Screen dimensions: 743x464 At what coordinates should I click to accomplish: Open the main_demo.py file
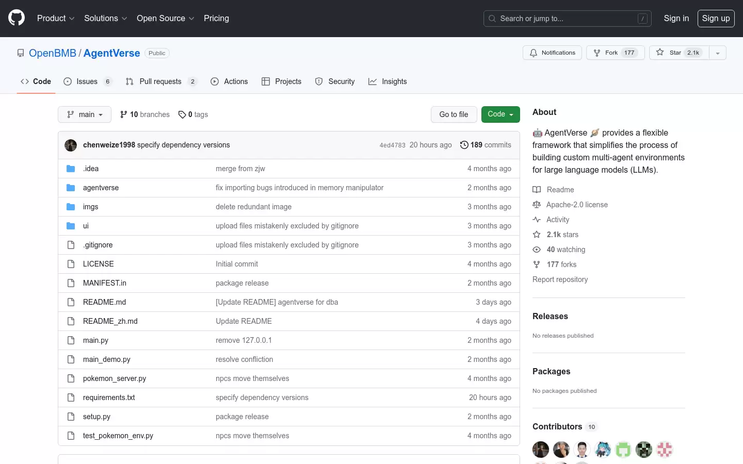click(107, 359)
